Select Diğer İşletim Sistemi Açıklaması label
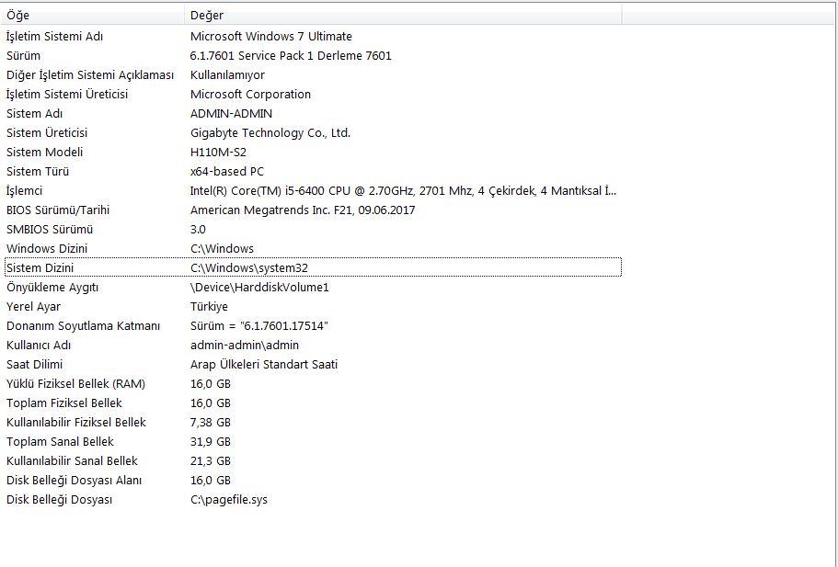Viewport: 838px width, 567px height. click(90, 74)
